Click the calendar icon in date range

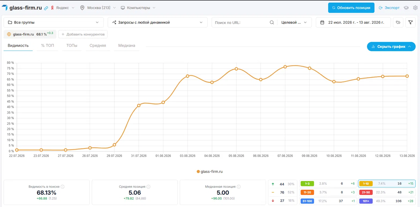322,22
